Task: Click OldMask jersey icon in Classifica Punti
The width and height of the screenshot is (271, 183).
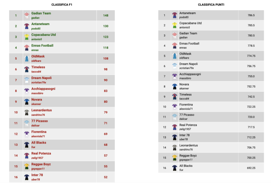Action: [x=175, y=56]
